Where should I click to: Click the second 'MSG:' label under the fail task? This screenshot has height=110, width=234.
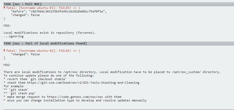[x=7, y=65]
